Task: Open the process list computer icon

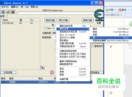Action: (3, 12)
